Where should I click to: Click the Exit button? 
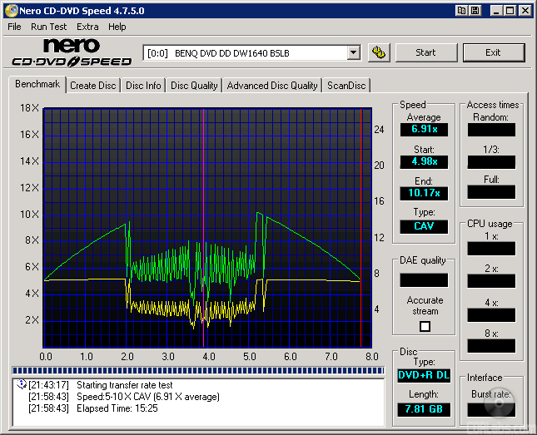[493, 52]
